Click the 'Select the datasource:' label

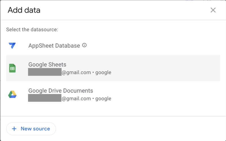pyautogui.click(x=32, y=30)
